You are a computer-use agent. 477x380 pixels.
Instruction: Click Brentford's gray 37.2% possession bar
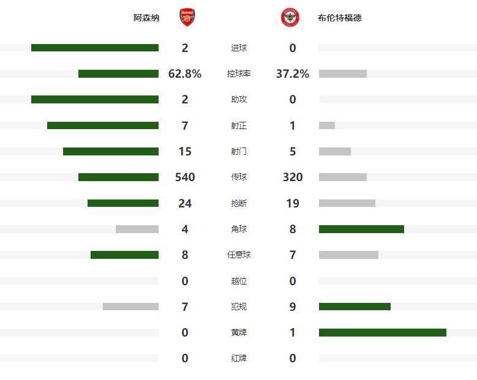tap(343, 73)
